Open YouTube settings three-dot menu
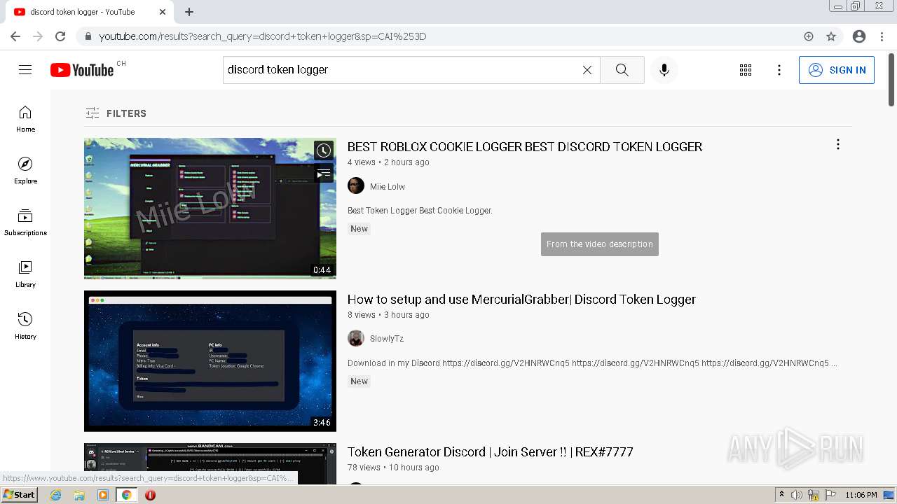897x504 pixels. pos(779,70)
